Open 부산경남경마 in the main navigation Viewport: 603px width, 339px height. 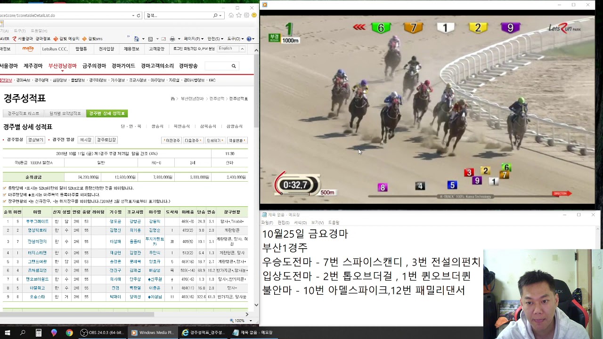(x=62, y=66)
